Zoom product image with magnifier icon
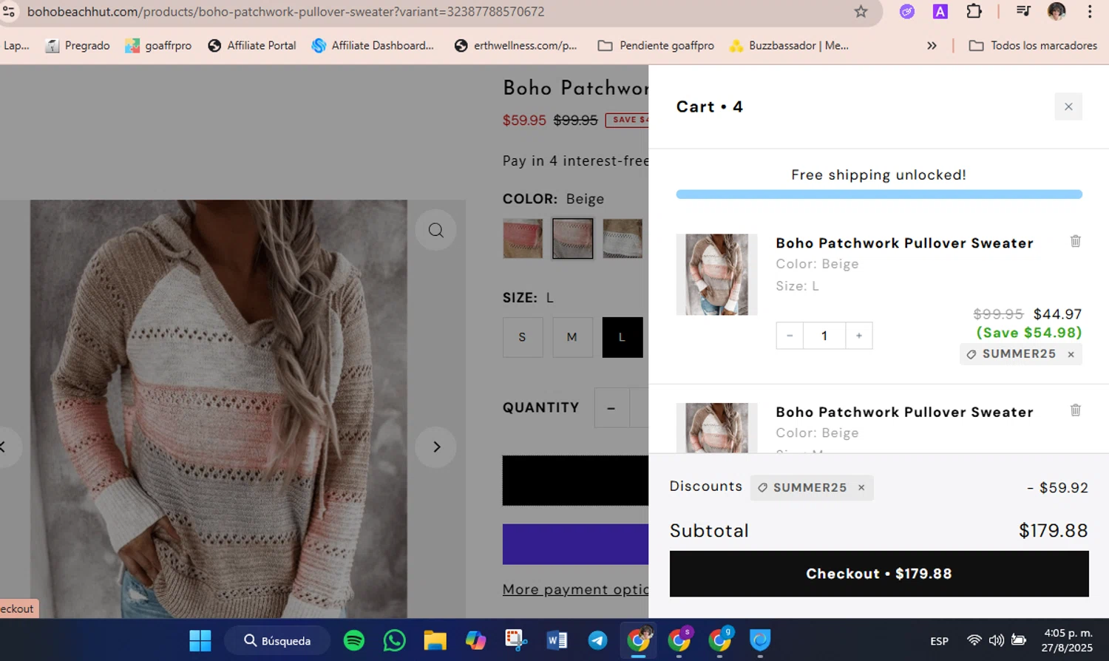Viewport: 1109px width, 661px height. tap(436, 230)
